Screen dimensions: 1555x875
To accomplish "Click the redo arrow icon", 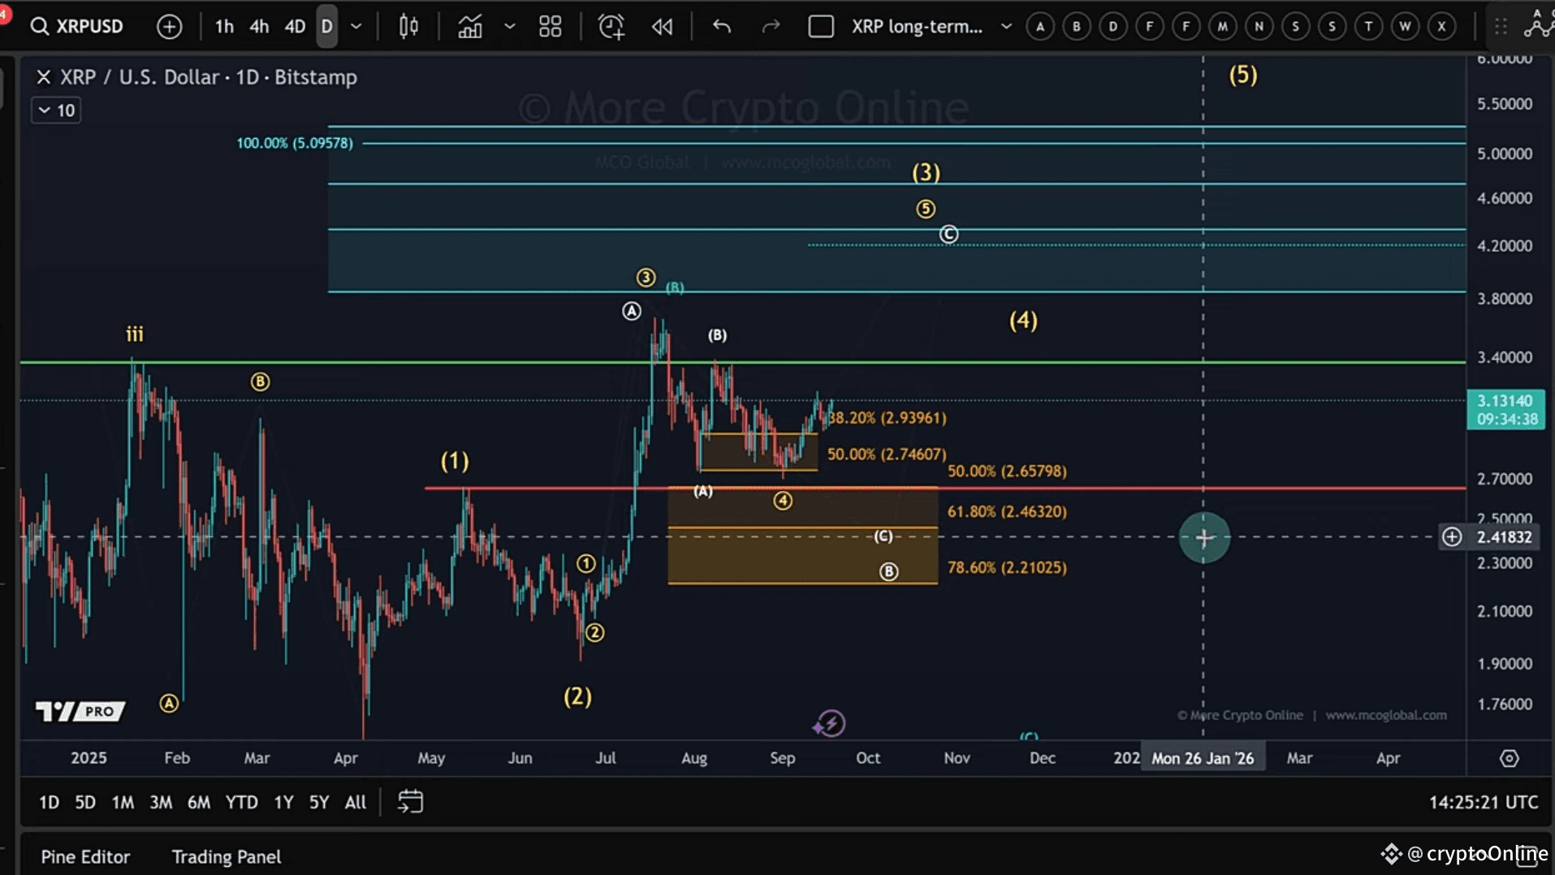I will pos(770,25).
